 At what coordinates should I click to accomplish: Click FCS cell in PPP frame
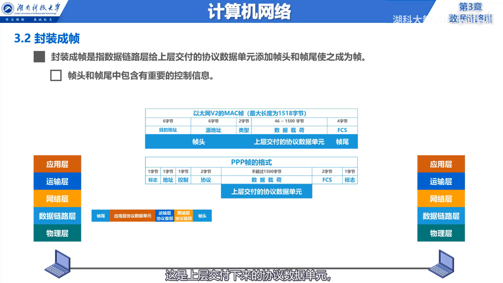[x=327, y=180]
